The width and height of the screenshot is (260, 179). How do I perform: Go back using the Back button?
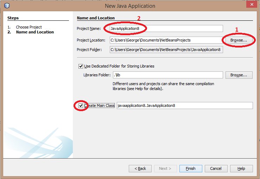click(140, 168)
